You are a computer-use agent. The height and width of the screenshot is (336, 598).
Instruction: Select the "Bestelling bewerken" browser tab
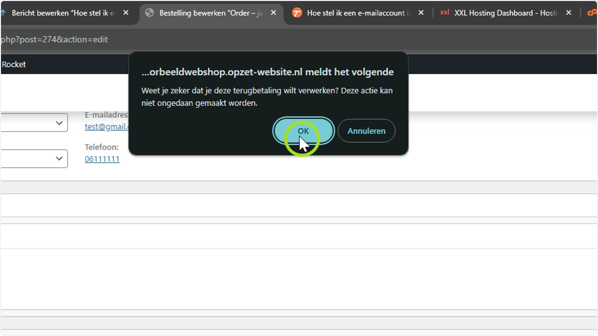click(x=211, y=13)
